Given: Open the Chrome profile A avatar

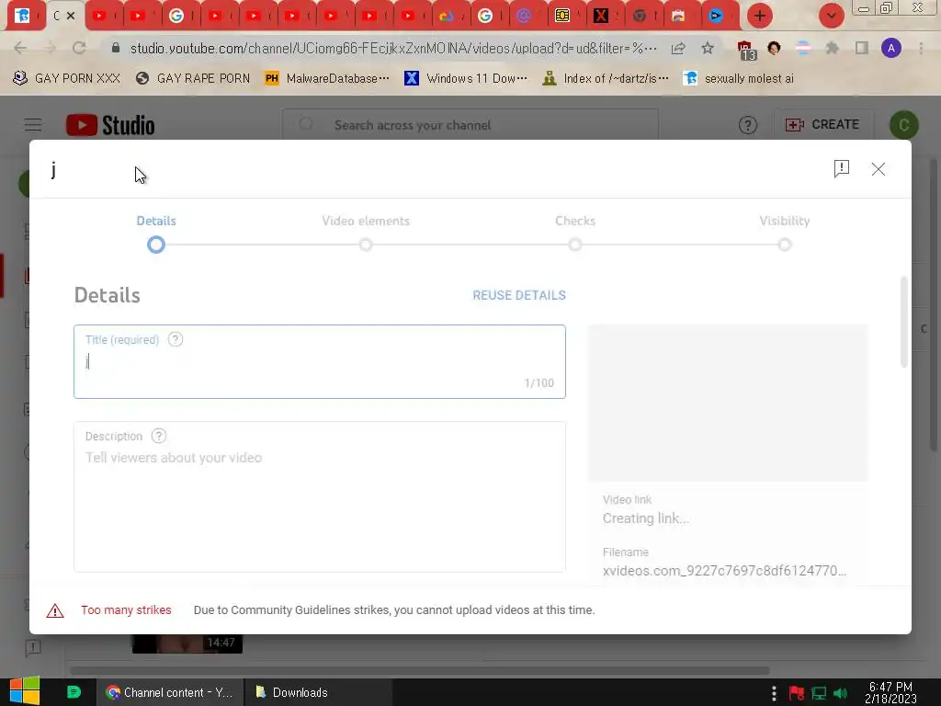Looking at the screenshot, I should [891, 48].
